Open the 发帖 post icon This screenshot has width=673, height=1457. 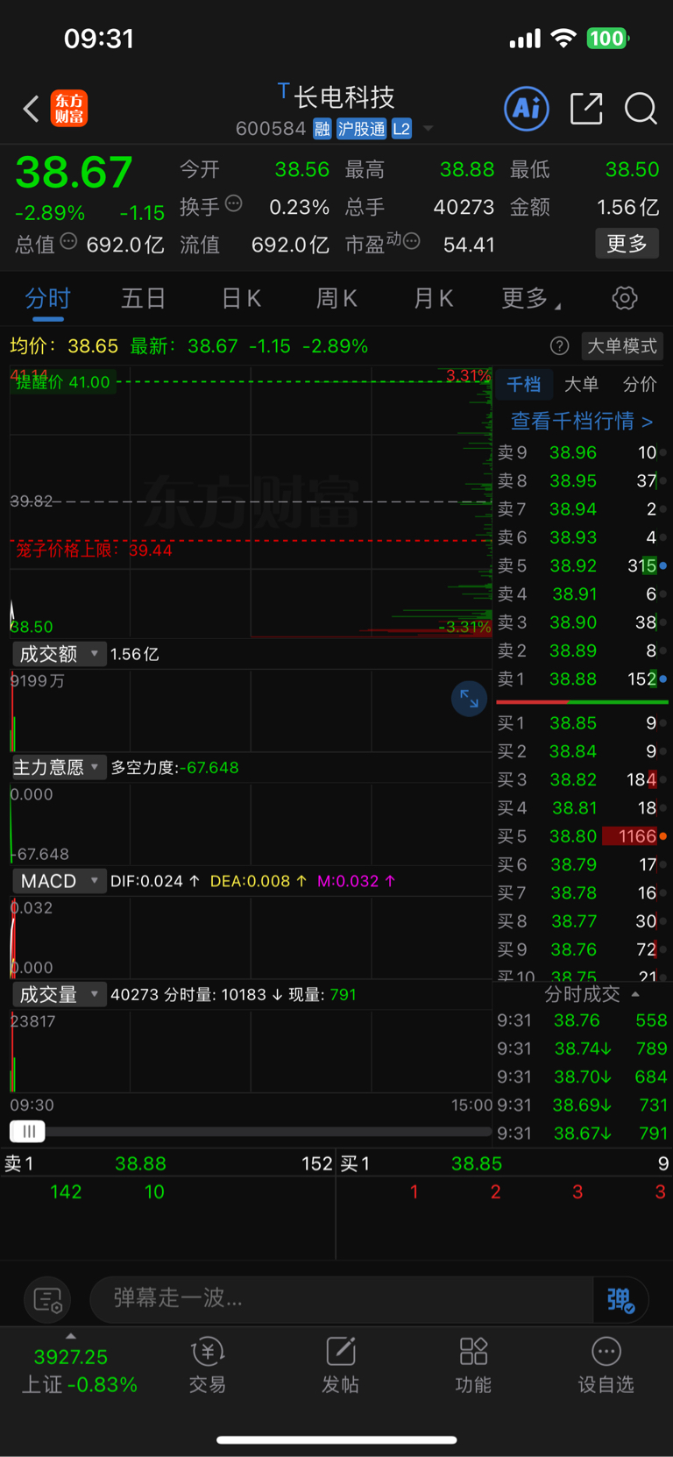(x=341, y=1366)
